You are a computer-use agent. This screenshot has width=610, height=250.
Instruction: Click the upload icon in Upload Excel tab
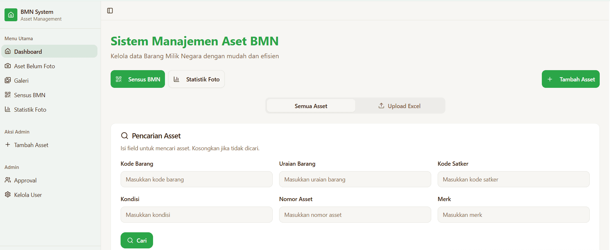coord(381,106)
